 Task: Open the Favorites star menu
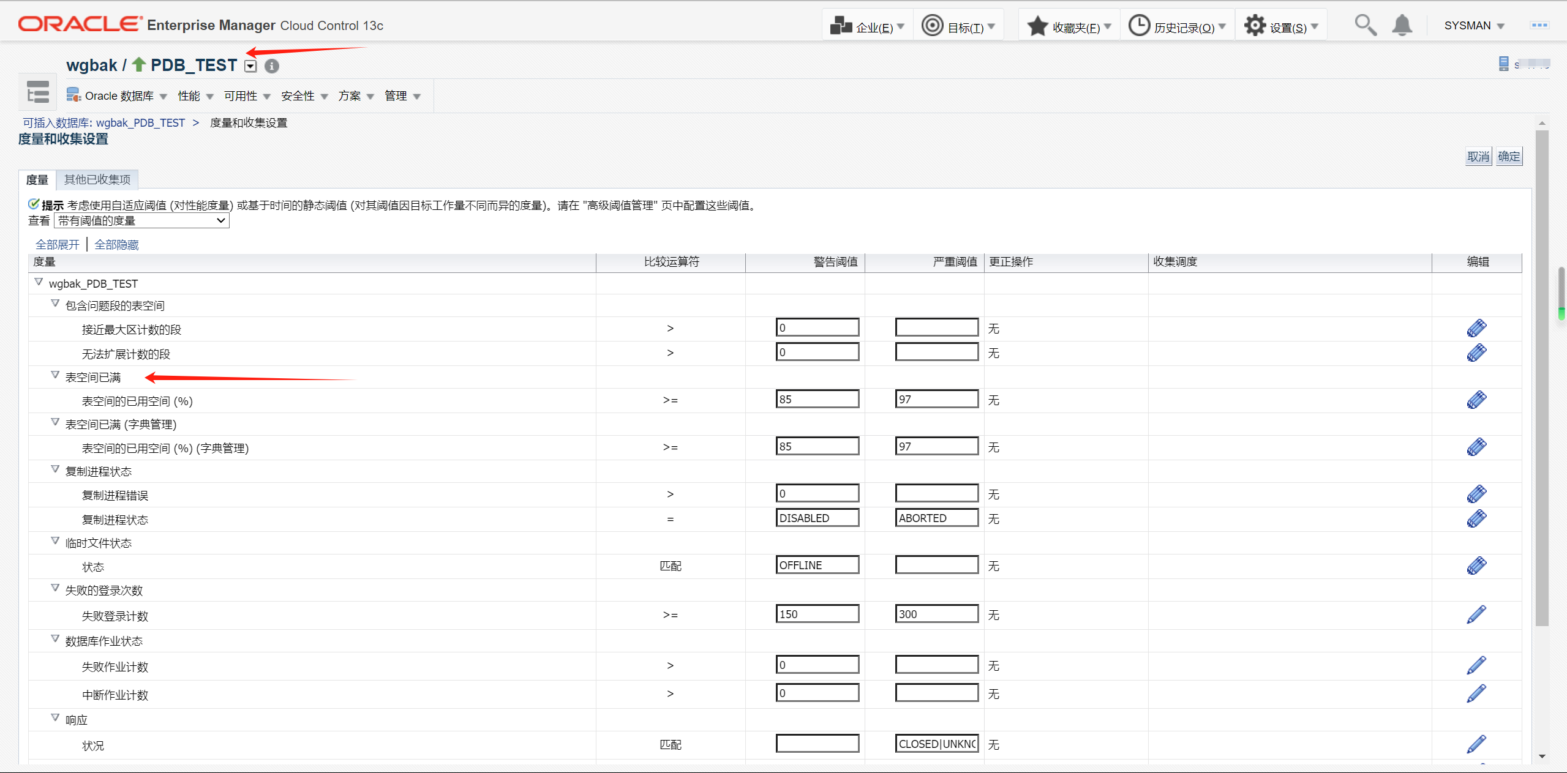[1069, 26]
